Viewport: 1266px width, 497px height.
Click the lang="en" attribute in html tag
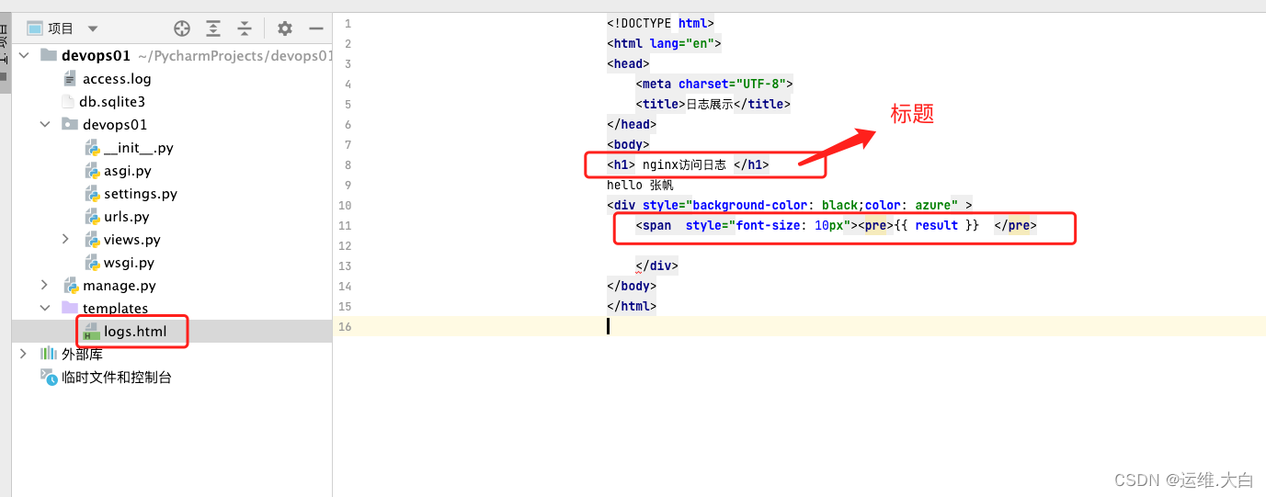click(x=682, y=43)
